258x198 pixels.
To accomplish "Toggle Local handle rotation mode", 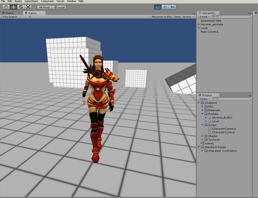I will [x=59, y=7].
